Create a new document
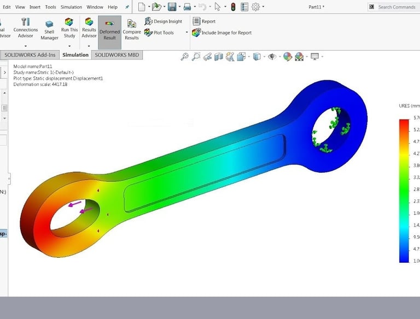The width and height of the screenshot is (420, 319). [142, 7]
